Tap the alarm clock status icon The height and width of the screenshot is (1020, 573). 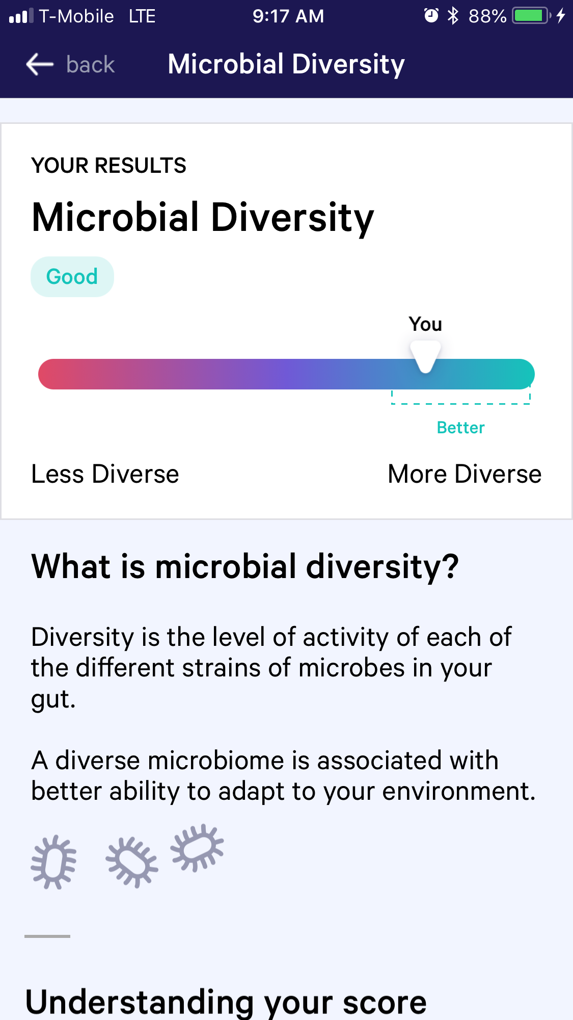(x=431, y=16)
